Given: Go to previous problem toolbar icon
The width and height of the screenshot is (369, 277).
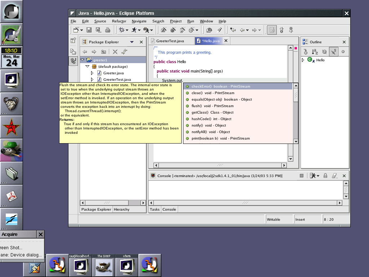Looking at the screenshot, I should point(291,30).
